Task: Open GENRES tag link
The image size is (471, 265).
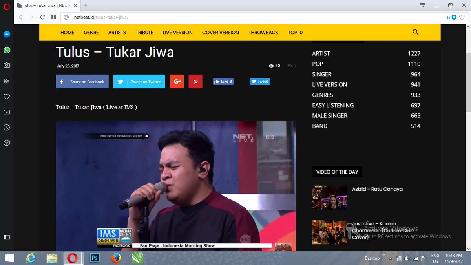Action: point(323,95)
